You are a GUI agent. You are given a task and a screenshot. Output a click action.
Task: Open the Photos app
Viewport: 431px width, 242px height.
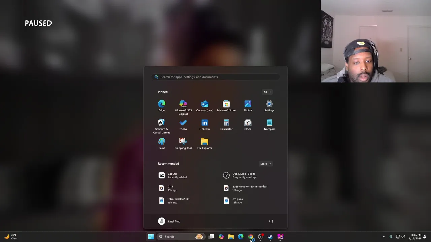click(x=248, y=106)
